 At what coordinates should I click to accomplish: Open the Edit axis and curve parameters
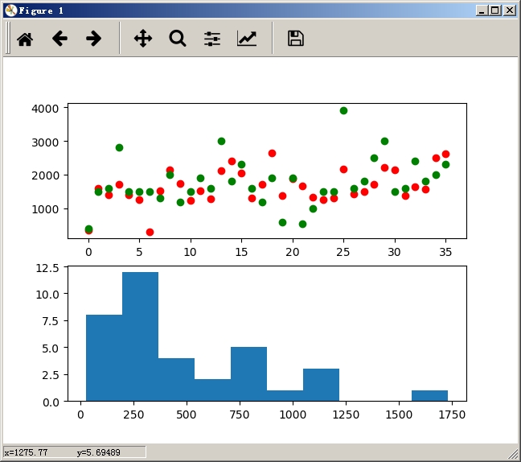tap(247, 39)
